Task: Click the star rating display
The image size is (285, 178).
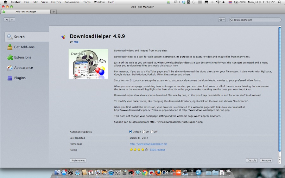Action: pyautogui.click(x=139, y=150)
